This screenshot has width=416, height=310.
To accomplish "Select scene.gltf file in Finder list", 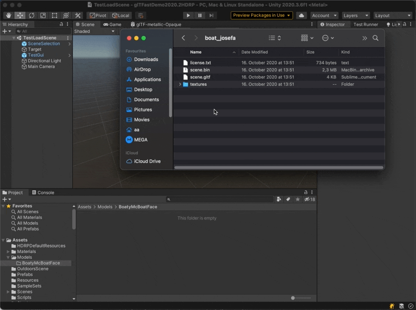I will coord(200,77).
